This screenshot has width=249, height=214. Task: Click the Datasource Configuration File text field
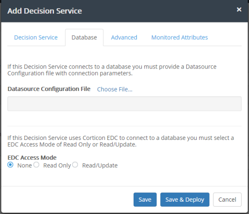[x=124, y=104]
